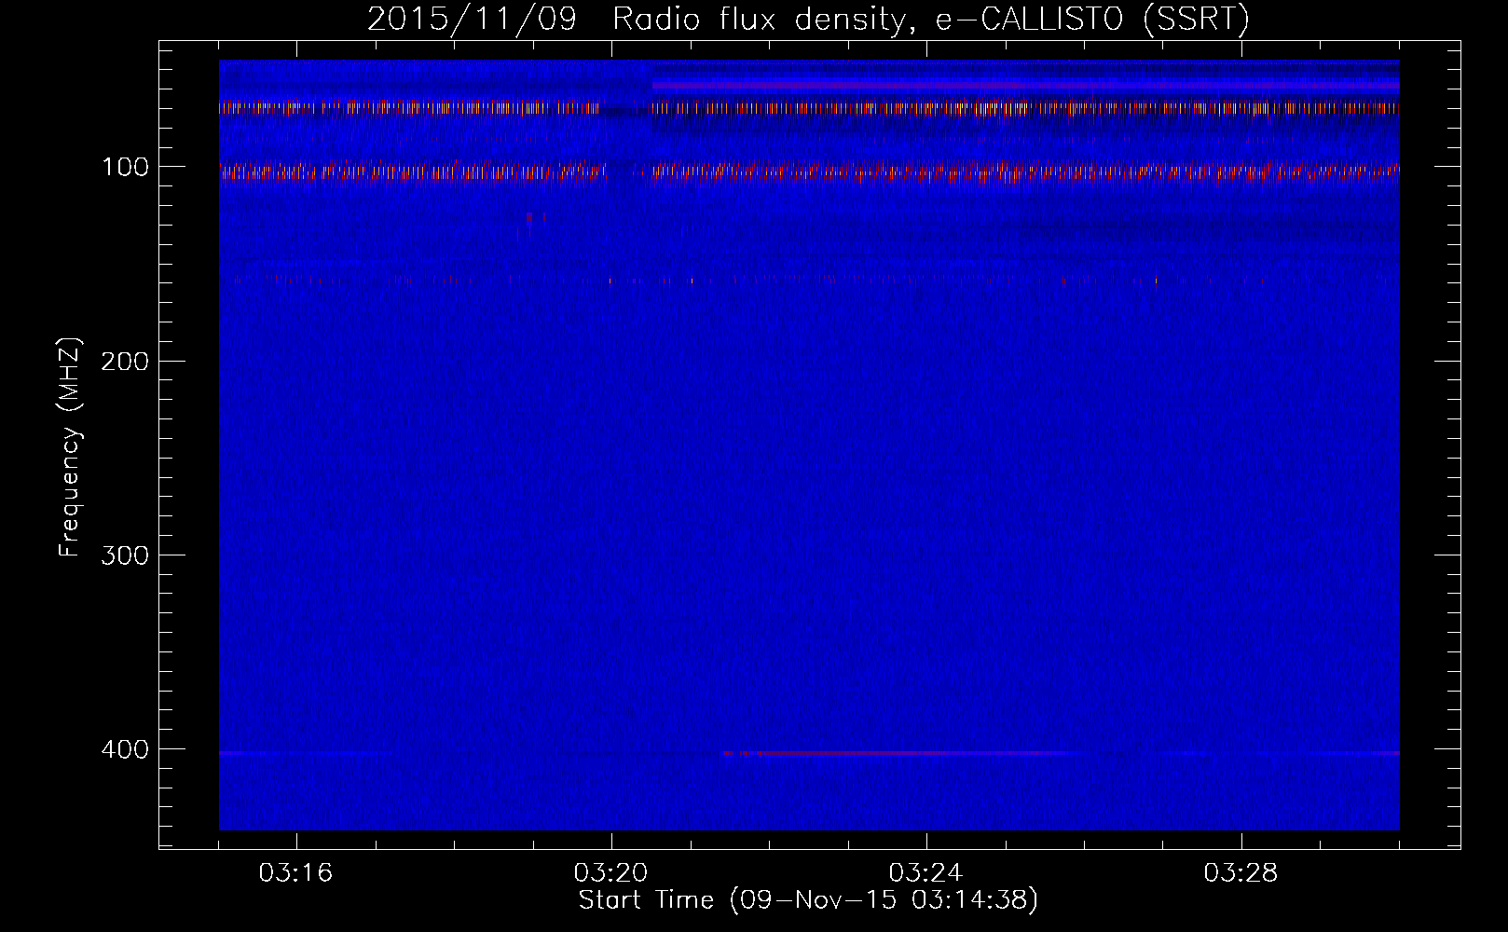
Task: Click the '300' frequency tick label
Action: click(125, 555)
